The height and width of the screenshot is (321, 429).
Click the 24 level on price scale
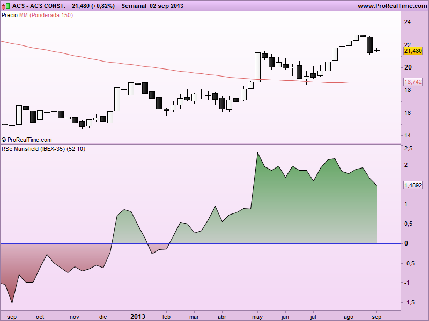click(408, 22)
